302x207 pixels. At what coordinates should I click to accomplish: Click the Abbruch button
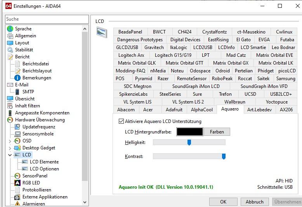(x=255, y=202)
